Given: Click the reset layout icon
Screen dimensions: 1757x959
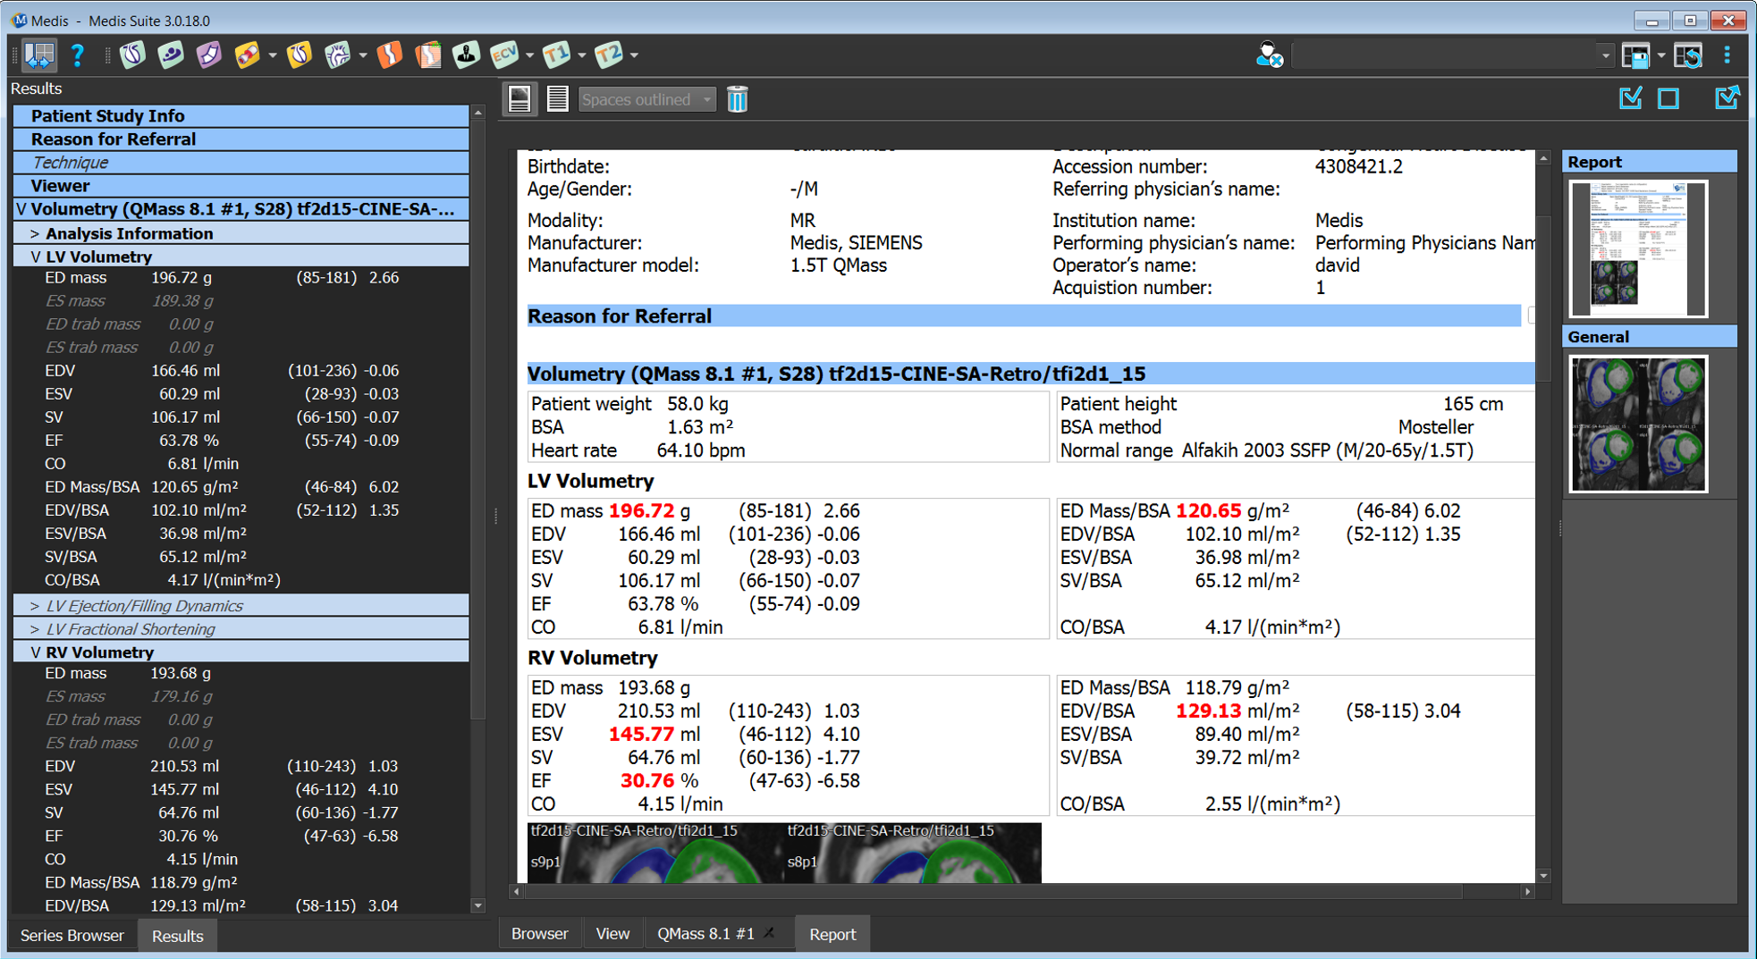Looking at the screenshot, I should tap(1688, 55).
